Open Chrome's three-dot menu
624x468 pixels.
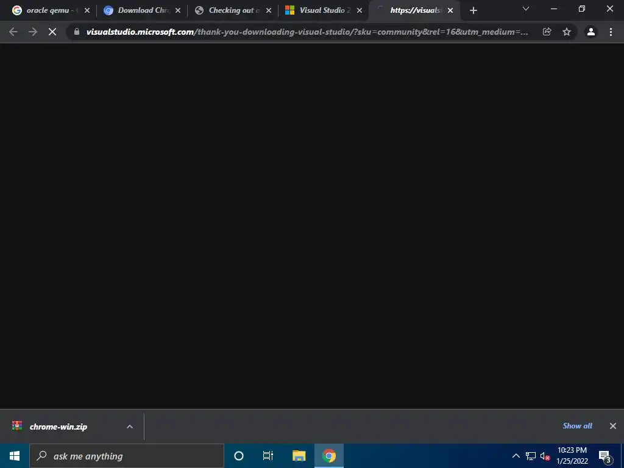611,32
